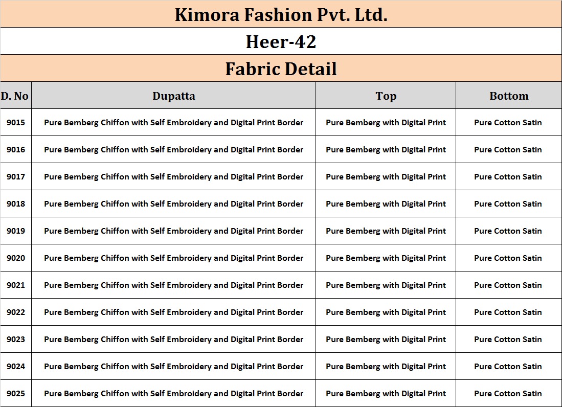
Task: Click design number 9023 cell
Action: 15,340
